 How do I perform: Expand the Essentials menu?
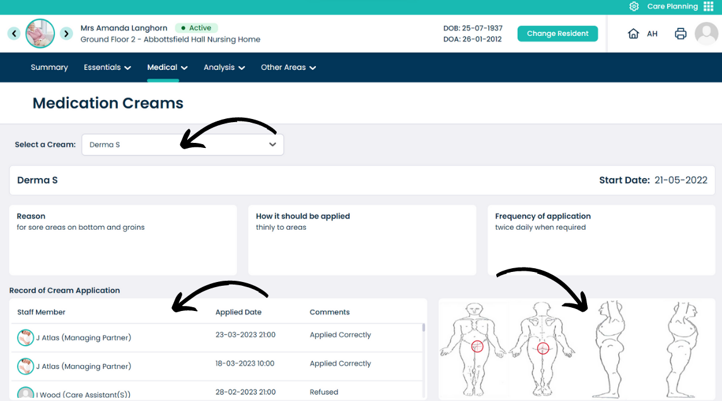(107, 67)
